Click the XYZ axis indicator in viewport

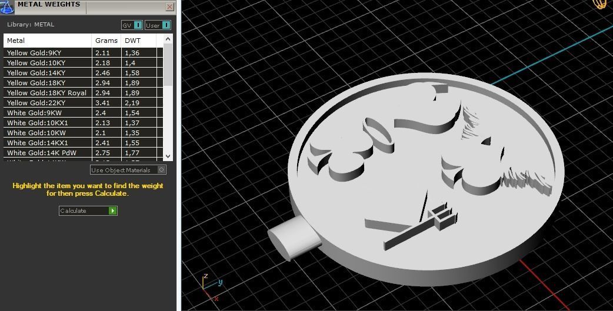click(212, 287)
